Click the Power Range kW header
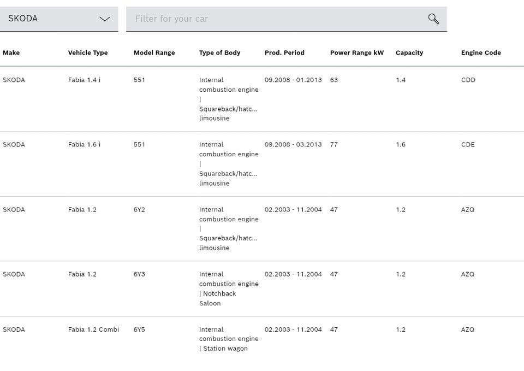The image size is (524, 371). (x=357, y=53)
